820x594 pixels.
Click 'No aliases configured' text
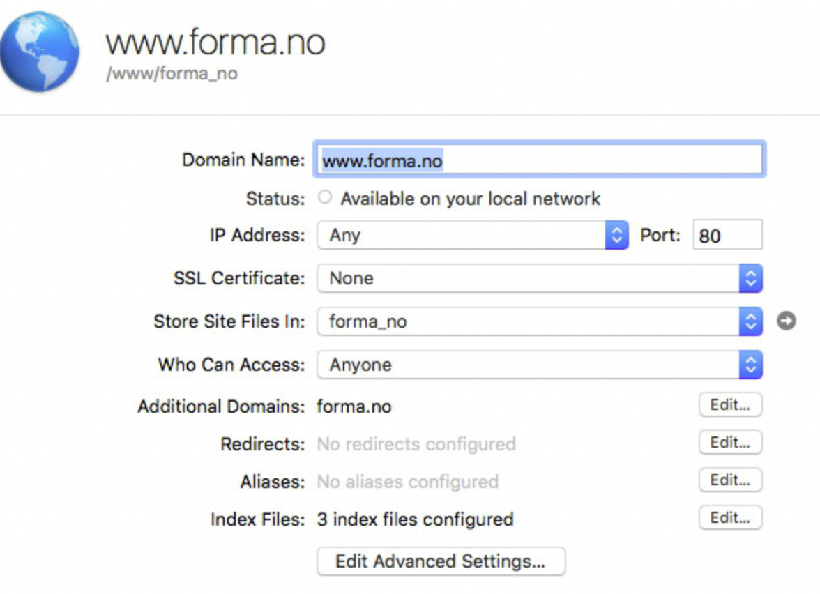pos(408,482)
